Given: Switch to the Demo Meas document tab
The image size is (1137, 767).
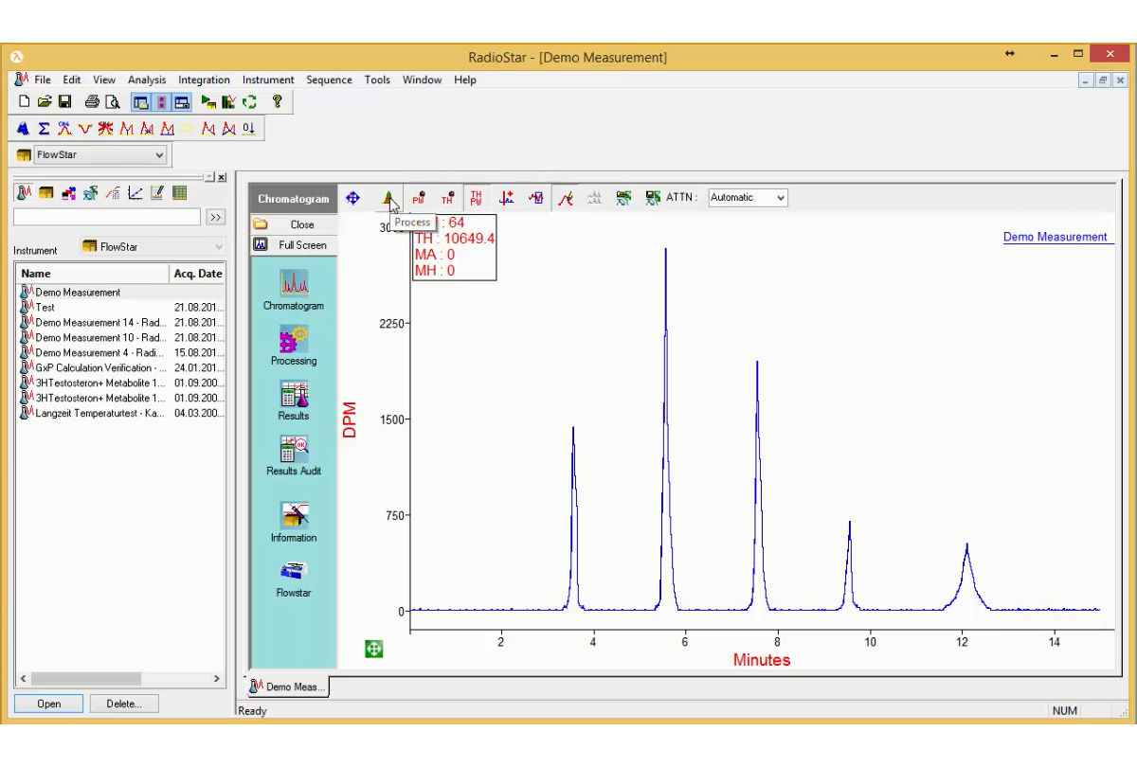Looking at the screenshot, I should (289, 687).
